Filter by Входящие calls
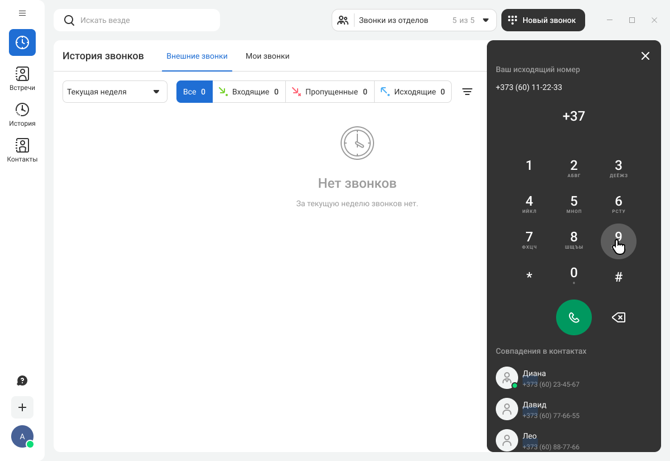The height and width of the screenshot is (461, 670). [x=249, y=92]
